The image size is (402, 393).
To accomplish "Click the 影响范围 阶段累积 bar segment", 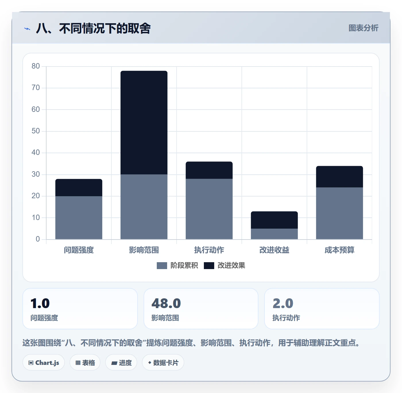I will [144, 207].
